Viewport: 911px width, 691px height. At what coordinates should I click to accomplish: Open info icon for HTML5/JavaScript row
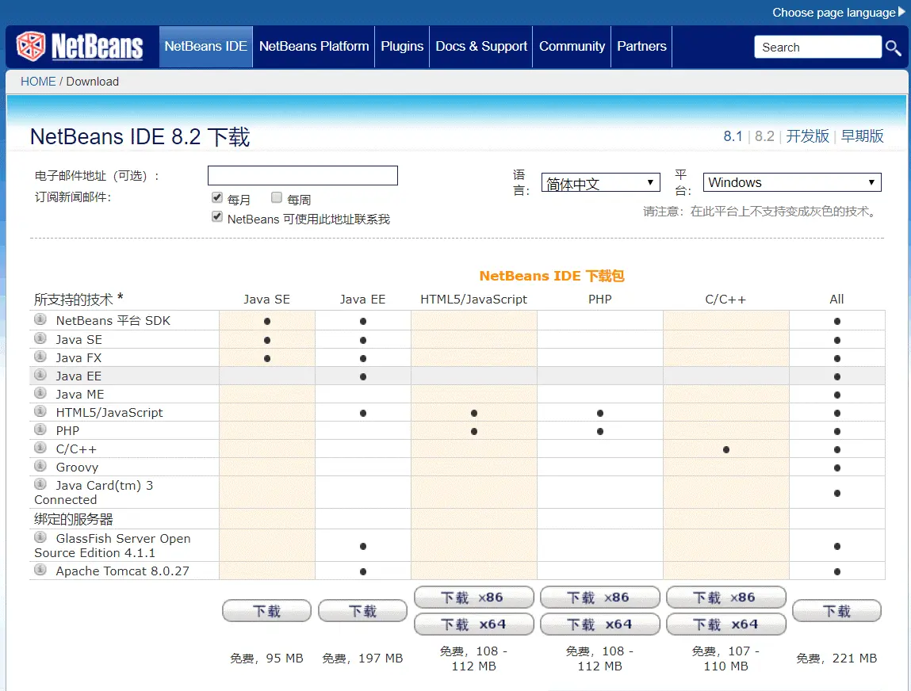(40, 411)
